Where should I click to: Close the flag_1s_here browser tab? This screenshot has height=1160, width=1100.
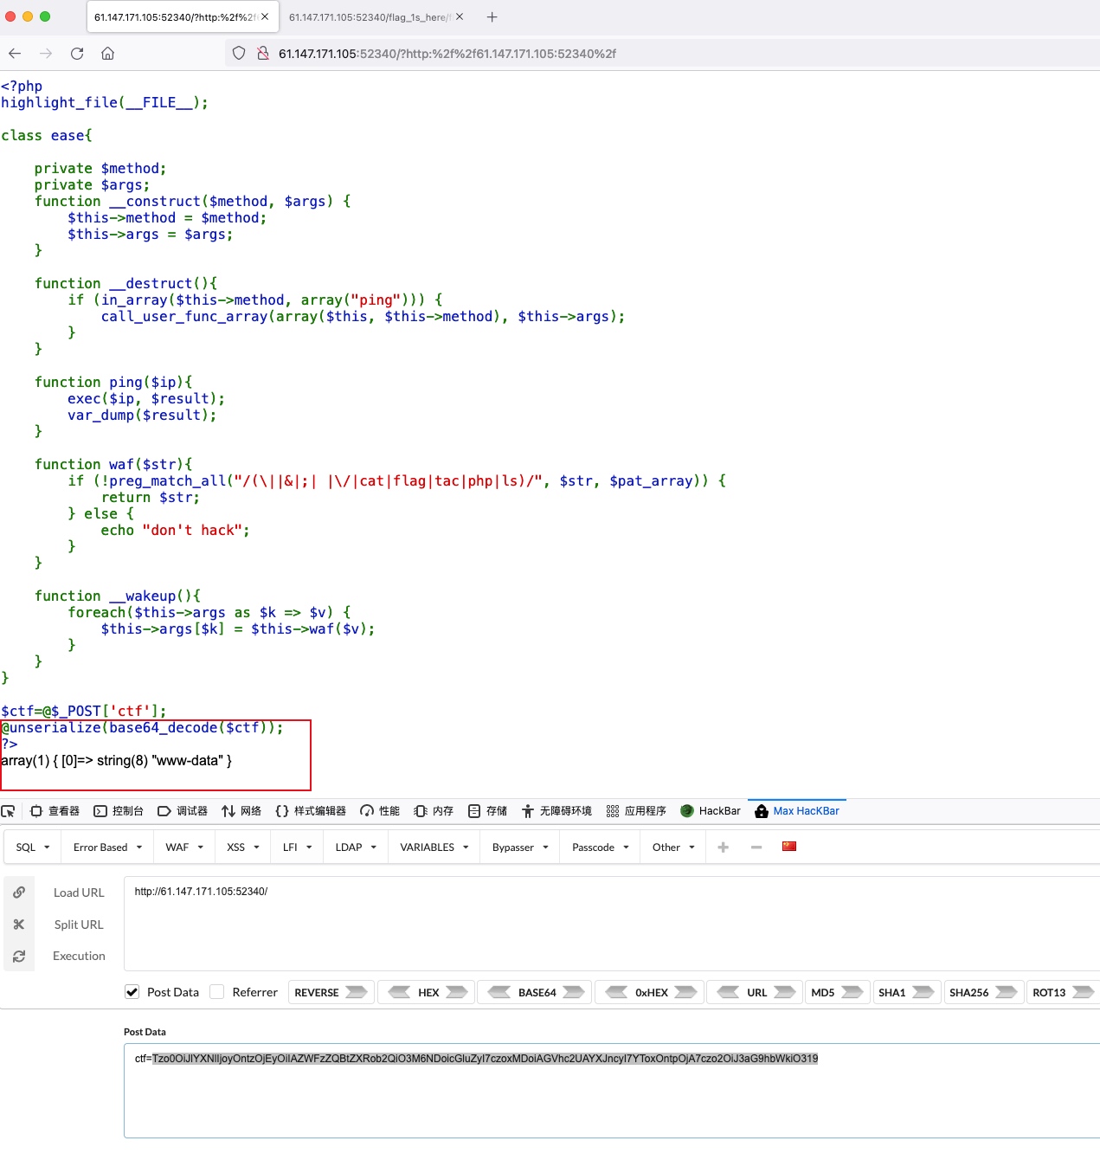click(x=460, y=16)
